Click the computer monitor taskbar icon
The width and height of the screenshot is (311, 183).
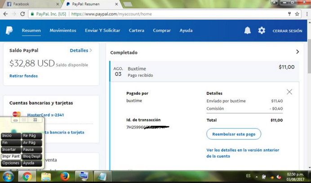click(84, 176)
